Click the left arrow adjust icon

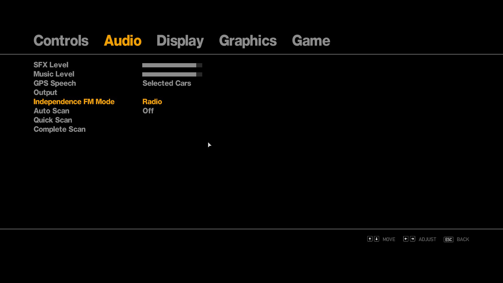(x=406, y=239)
